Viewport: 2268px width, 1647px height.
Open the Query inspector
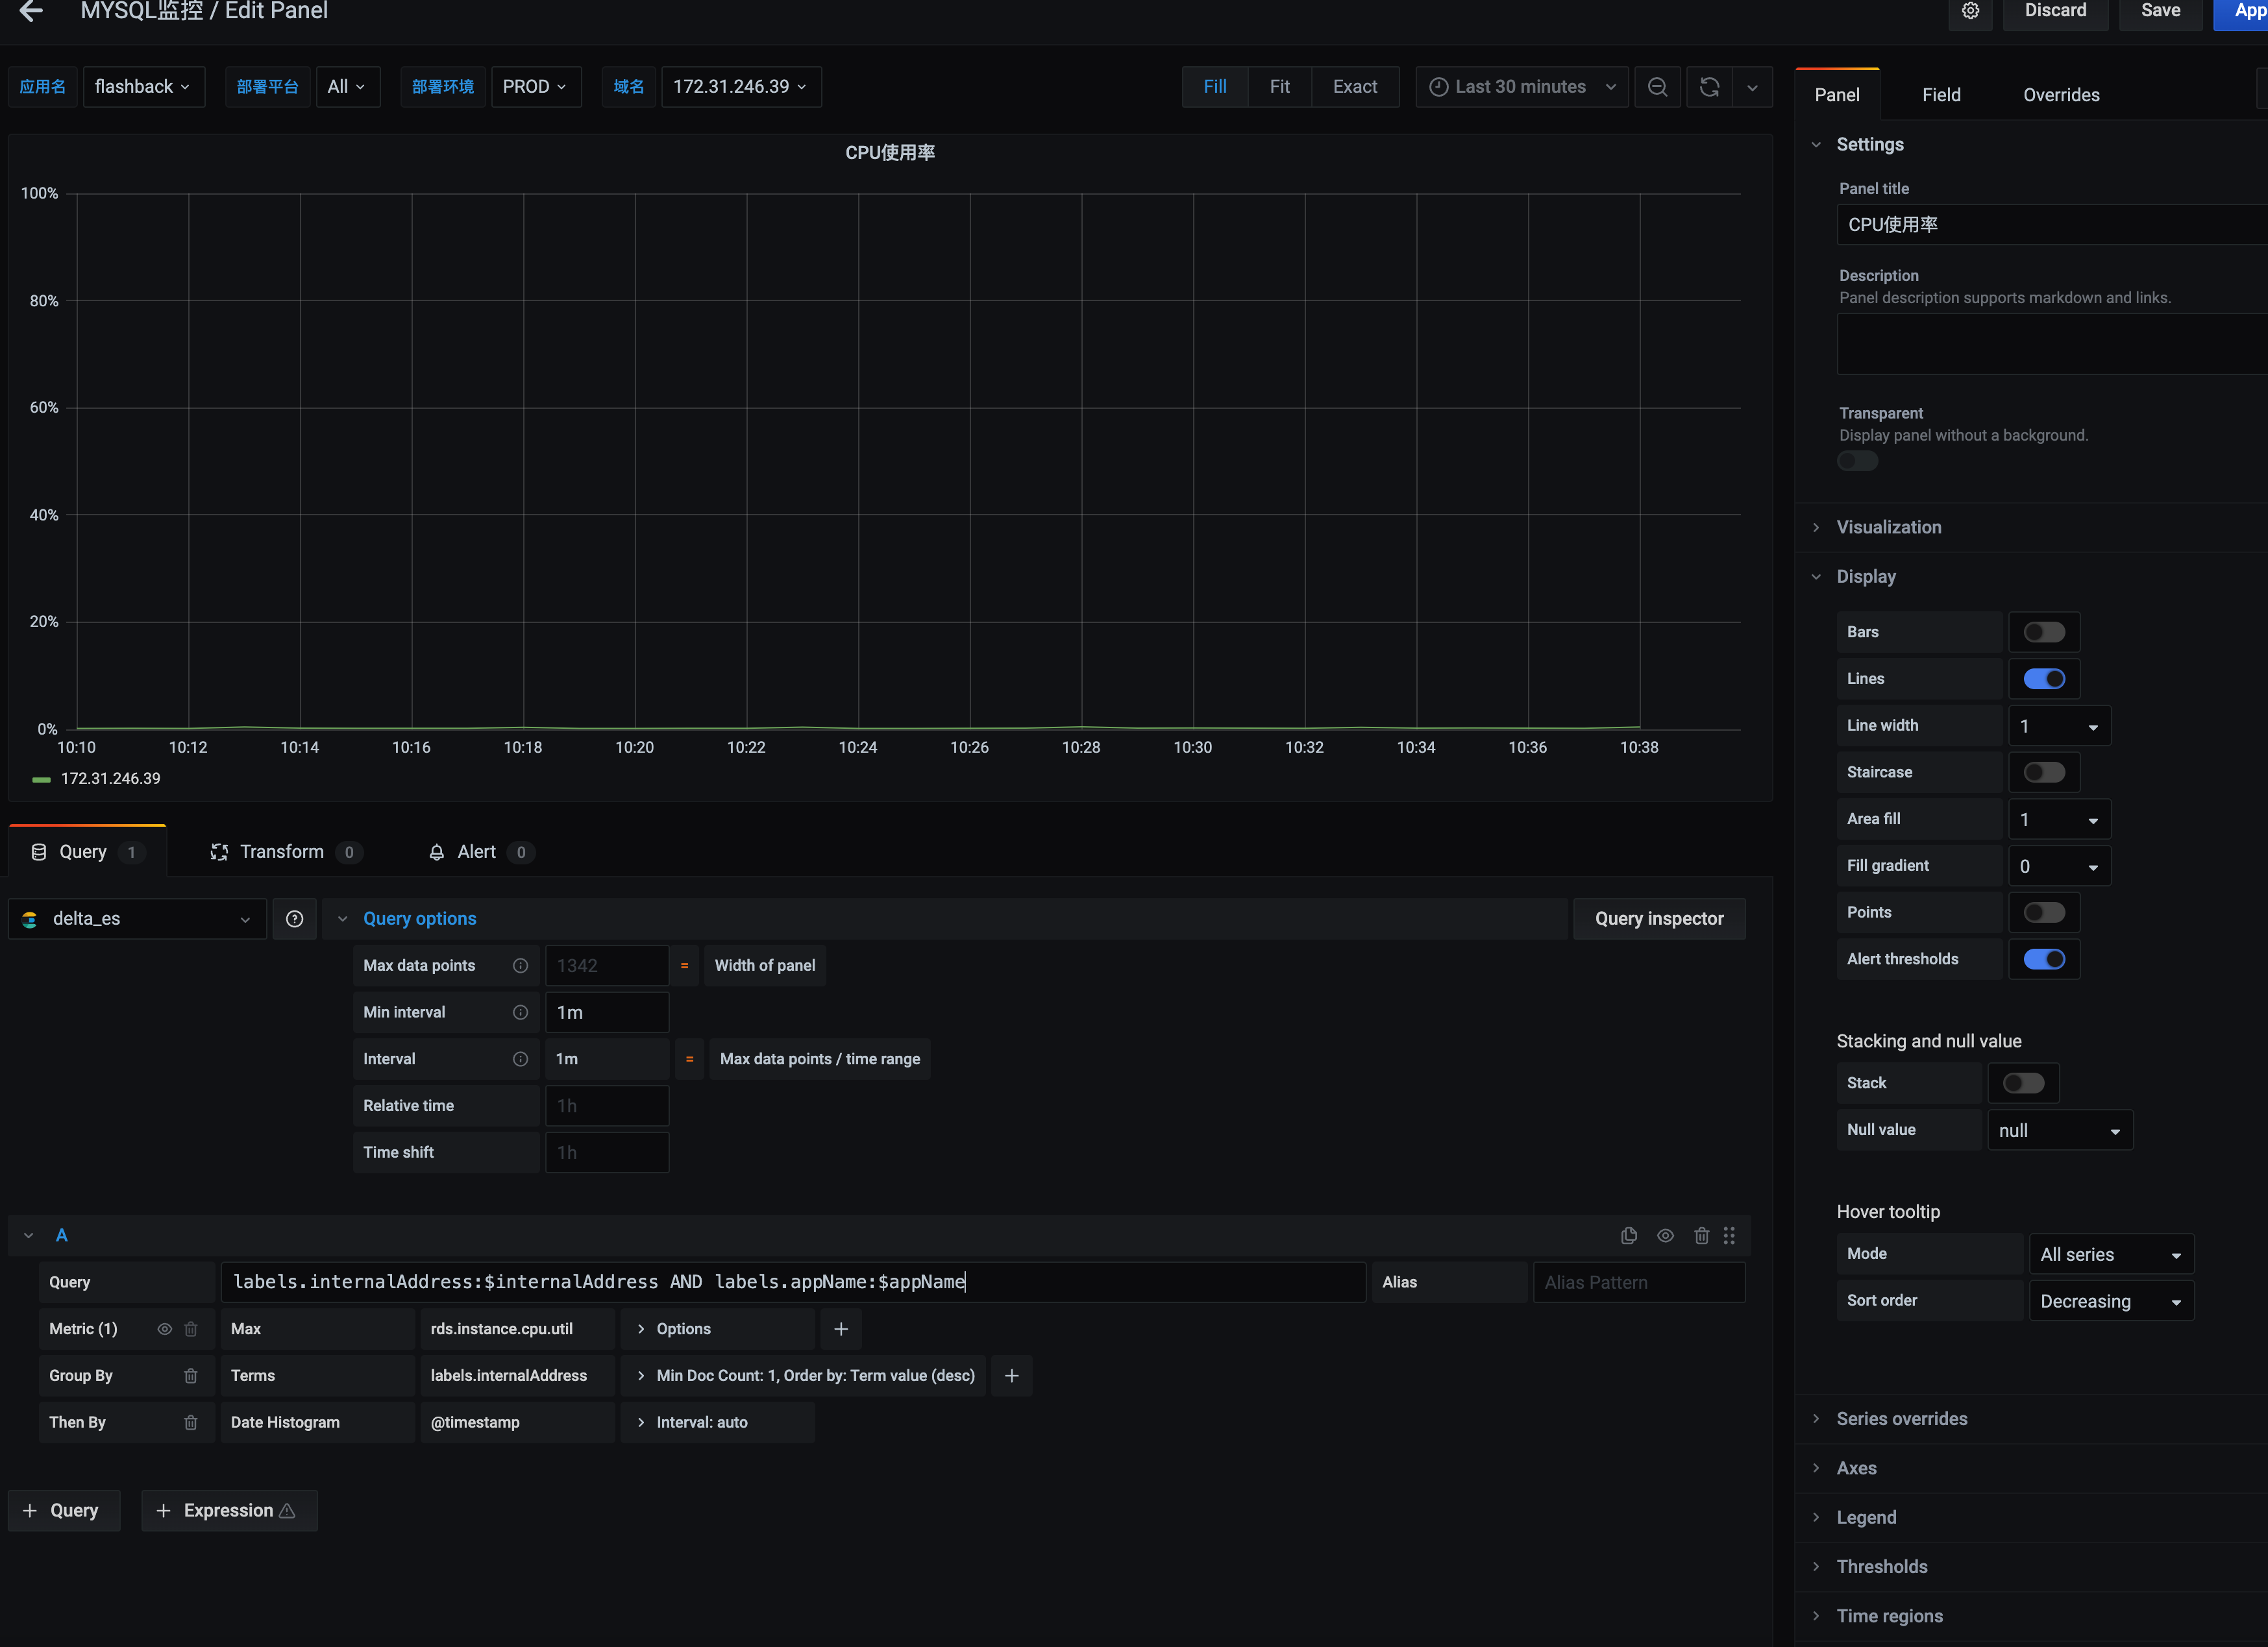pos(1658,918)
